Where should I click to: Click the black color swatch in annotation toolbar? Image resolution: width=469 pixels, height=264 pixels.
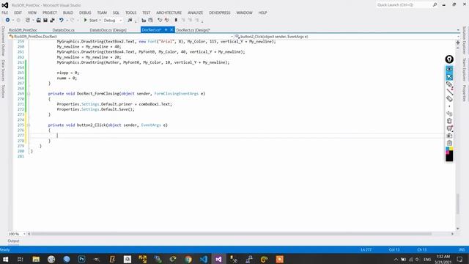coord(449,158)
